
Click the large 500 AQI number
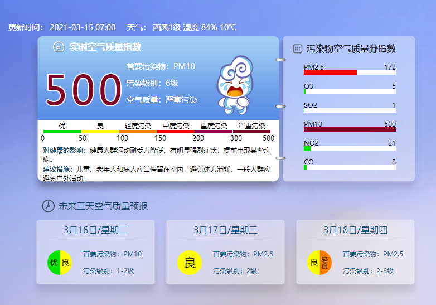84,90
